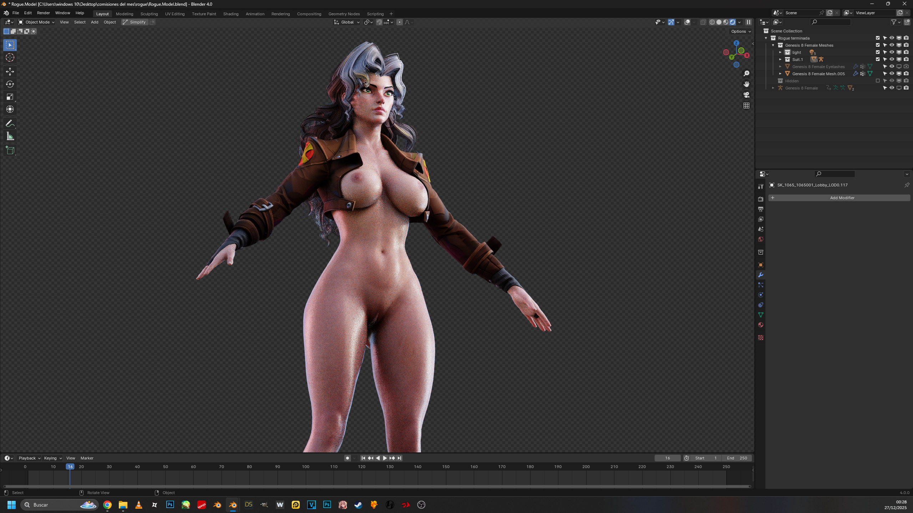Hide Genesis 8 Female Mesh.005 in viewport
Image resolution: width=913 pixels, height=513 pixels.
coord(892,74)
